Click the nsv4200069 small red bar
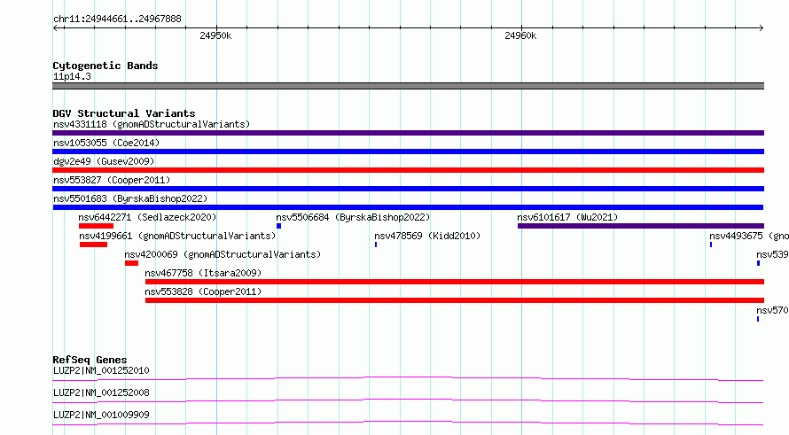Viewport: 789px width, 435px height. [x=131, y=263]
